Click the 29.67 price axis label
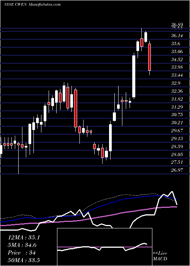The width and height of the screenshot is (190, 266). pyautogui.click(x=177, y=130)
